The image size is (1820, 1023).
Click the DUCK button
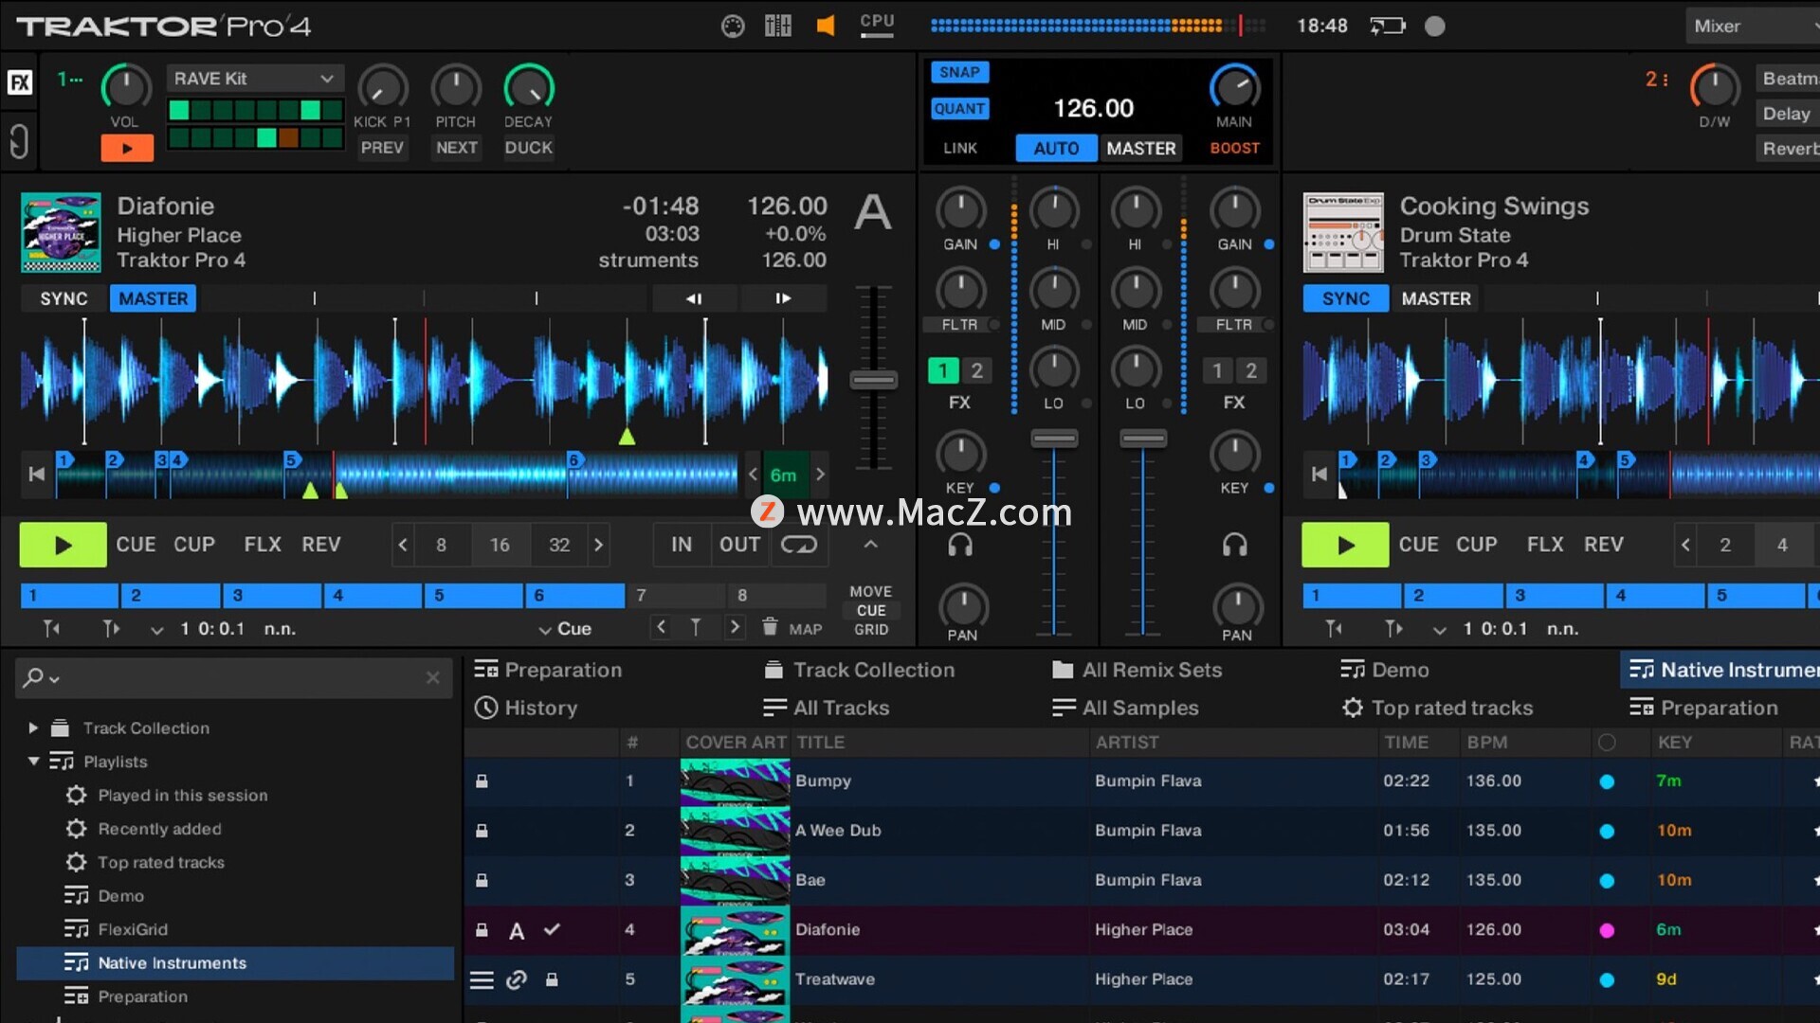coord(528,148)
